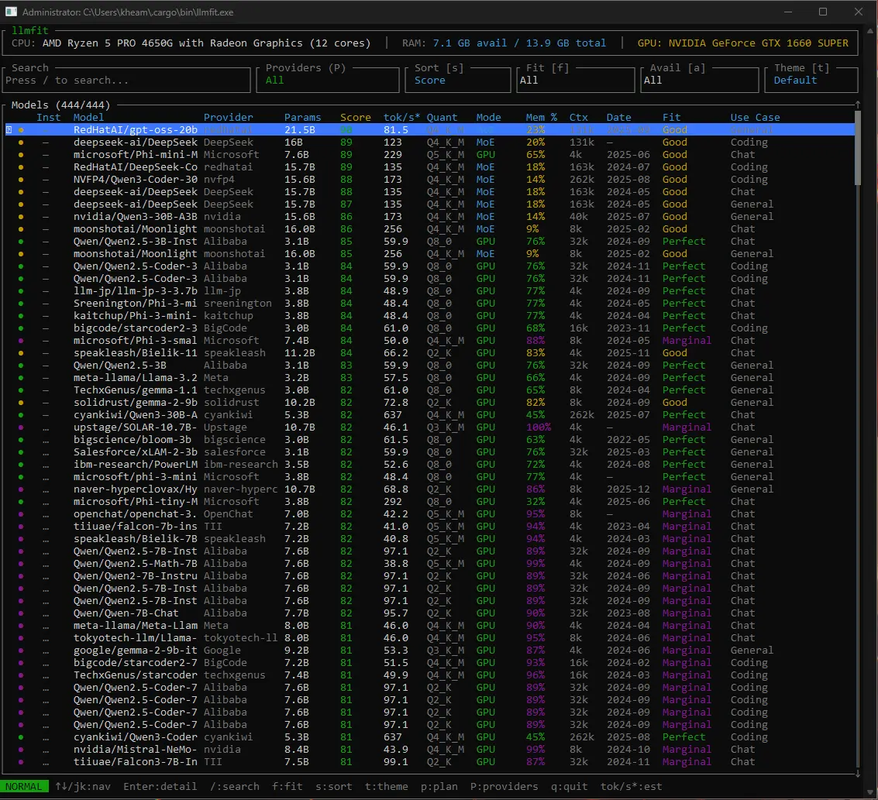The width and height of the screenshot is (878, 800).
Task: Click the q:quit hint in status bar
Action: coord(569,787)
